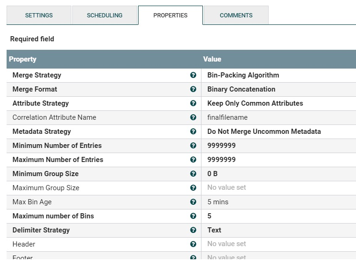Edit the finalfilename correlation attribute value

[x=227, y=117]
